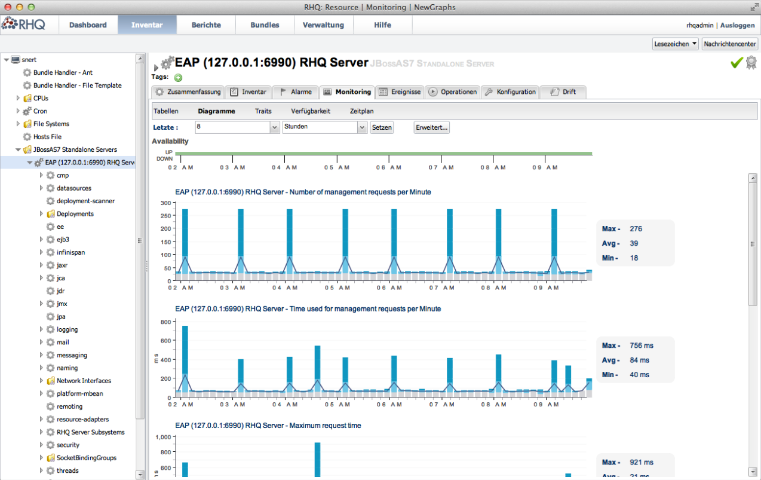
Task: Open the Lesezeichen bookmarks dropdown
Action: pyautogui.click(x=675, y=44)
